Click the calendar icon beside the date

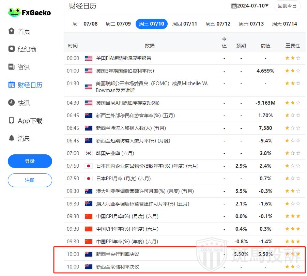click(234, 5)
